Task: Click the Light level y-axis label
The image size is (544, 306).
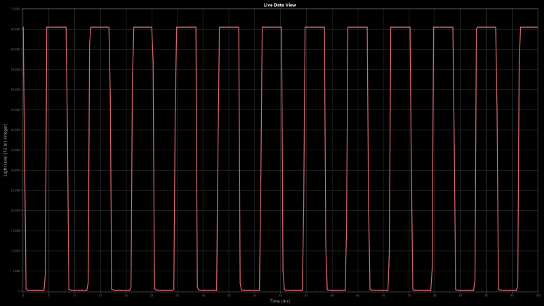Action: pos(5,150)
